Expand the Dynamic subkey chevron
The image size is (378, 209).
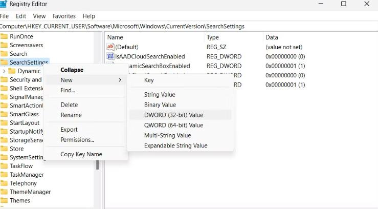(x=4, y=71)
